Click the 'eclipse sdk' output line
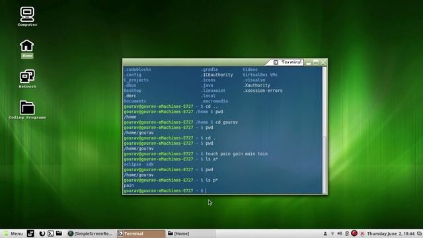 139,165
